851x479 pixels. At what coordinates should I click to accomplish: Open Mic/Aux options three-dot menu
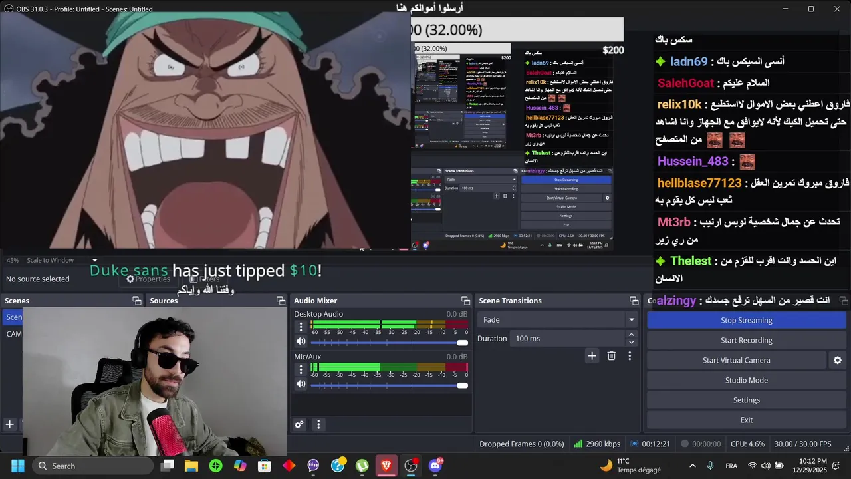point(301,369)
